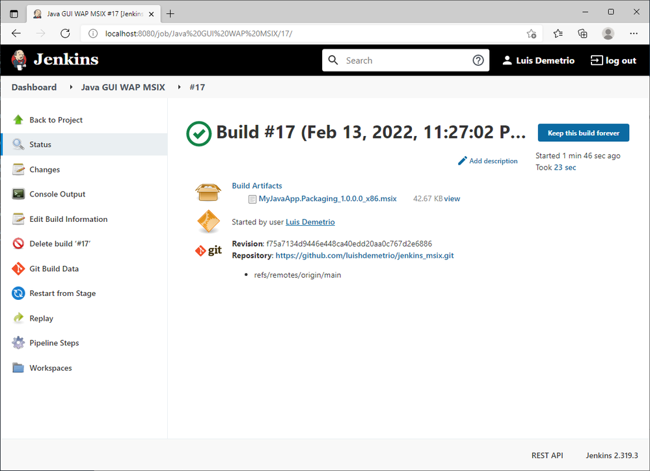Toggle the vertical tabs button
Image resolution: width=650 pixels, height=471 pixels.
click(14, 14)
